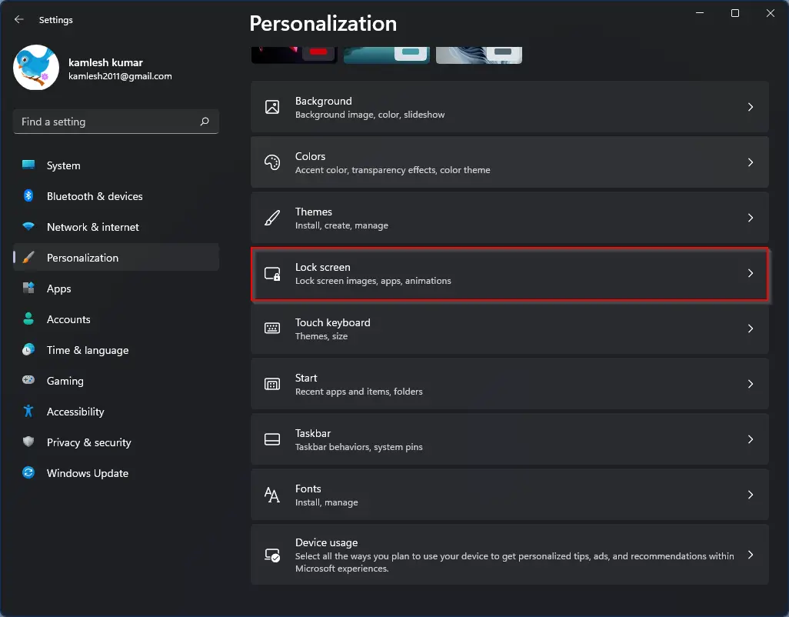Select the Time & language label

click(x=88, y=350)
